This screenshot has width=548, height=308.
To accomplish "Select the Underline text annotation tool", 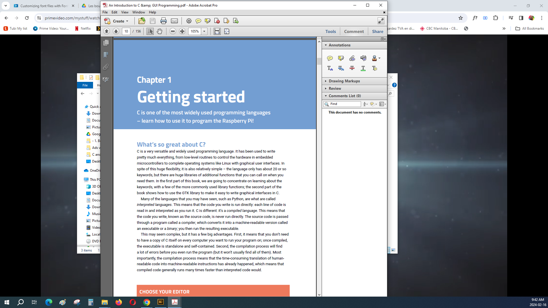I will 363,68.
